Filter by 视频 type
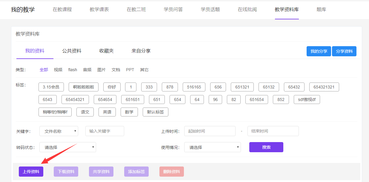The width and height of the screenshot is (369, 182). tap(58, 70)
